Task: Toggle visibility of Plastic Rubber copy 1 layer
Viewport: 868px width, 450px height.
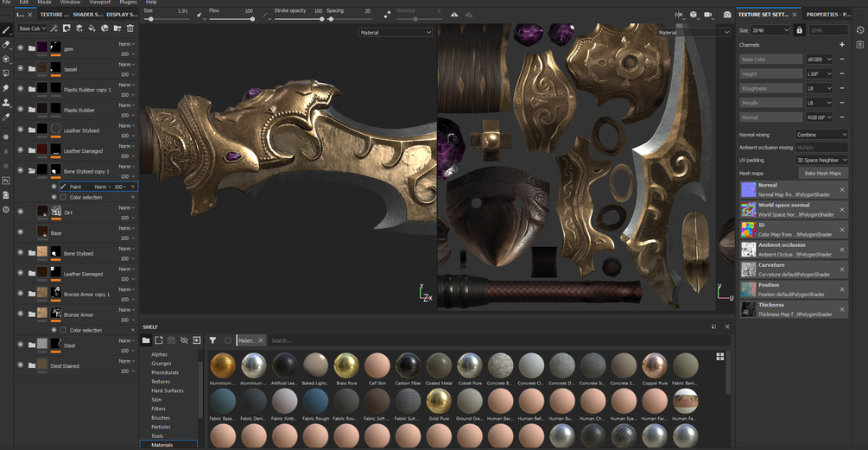Action: 21,89
